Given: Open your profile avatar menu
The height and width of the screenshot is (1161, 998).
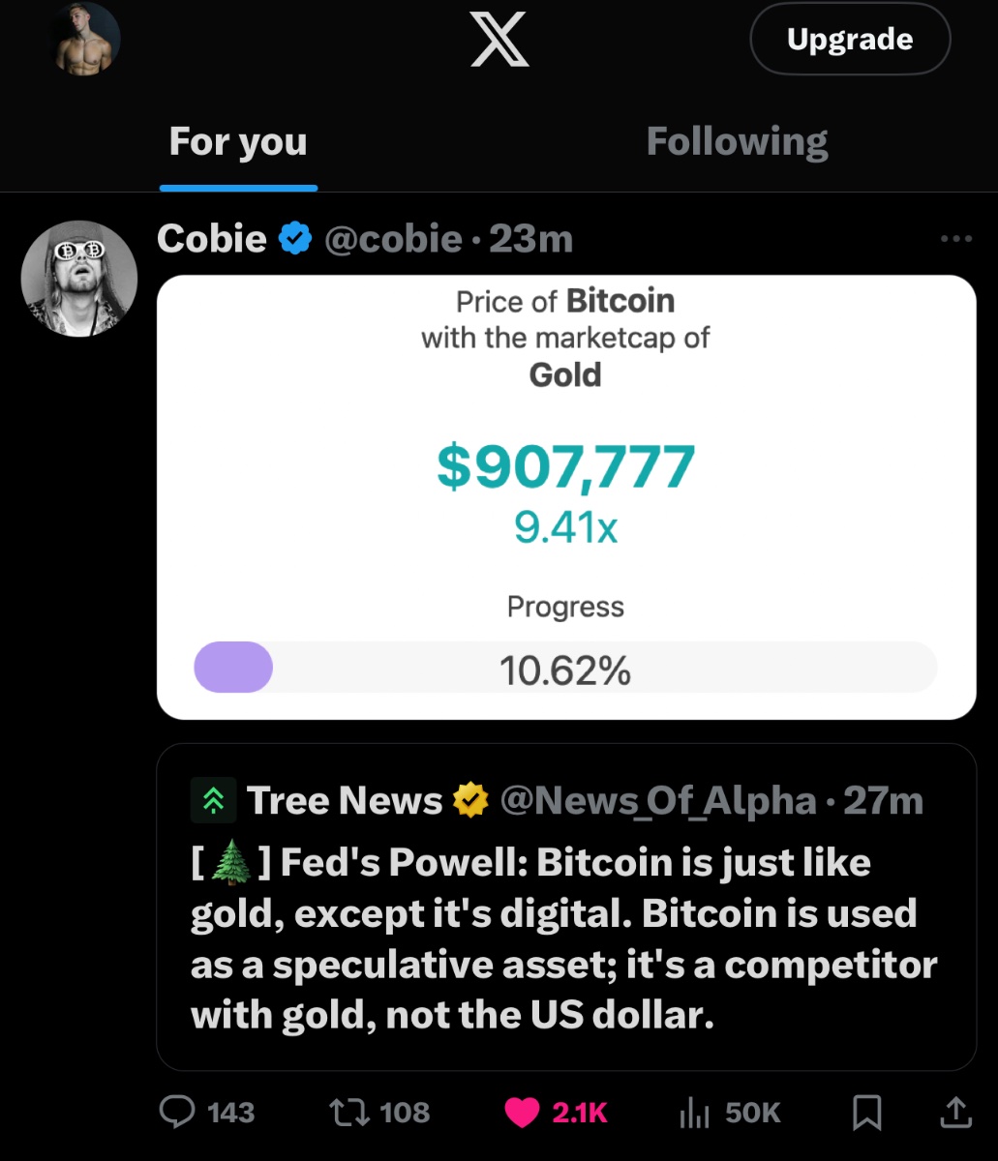Looking at the screenshot, I should 85,39.
